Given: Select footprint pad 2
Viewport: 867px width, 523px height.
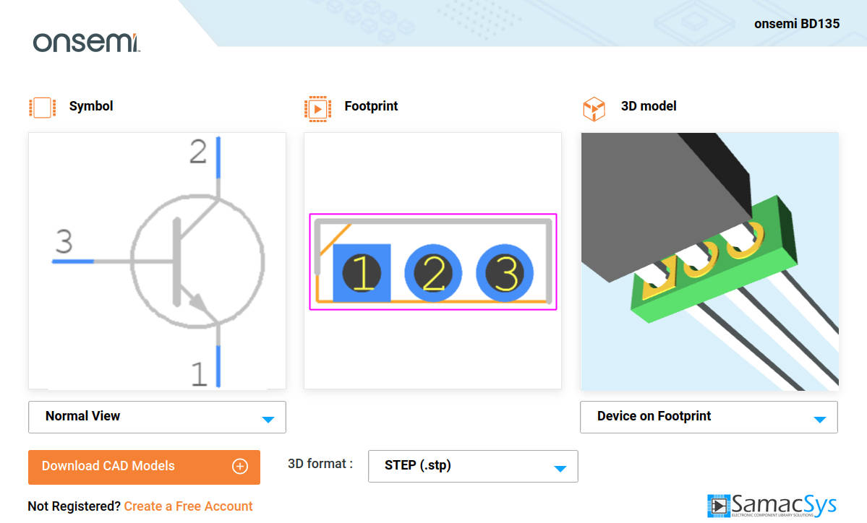Looking at the screenshot, I should (x=433, y=273).
